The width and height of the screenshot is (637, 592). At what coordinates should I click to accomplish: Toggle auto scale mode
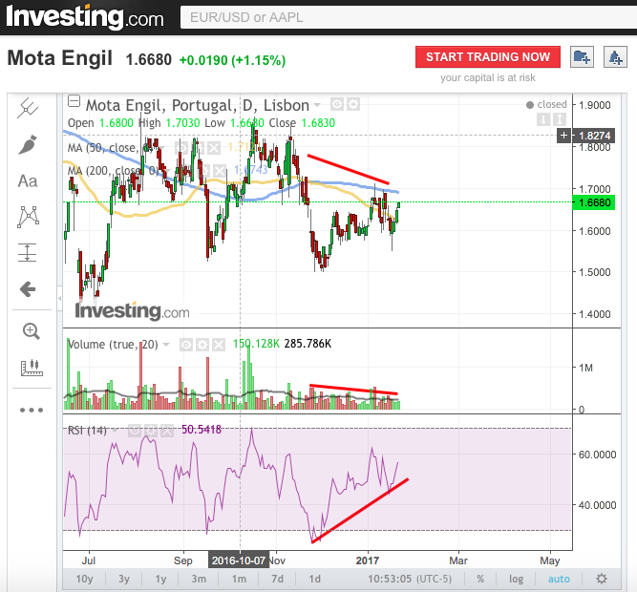click(559, 579)
